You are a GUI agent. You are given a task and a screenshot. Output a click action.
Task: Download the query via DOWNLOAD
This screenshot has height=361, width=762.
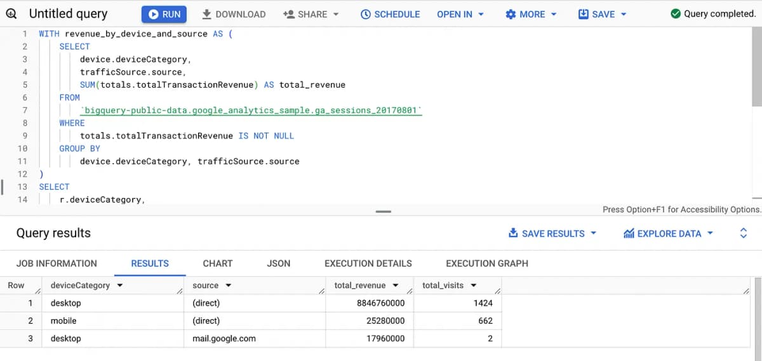click(234, 14)
